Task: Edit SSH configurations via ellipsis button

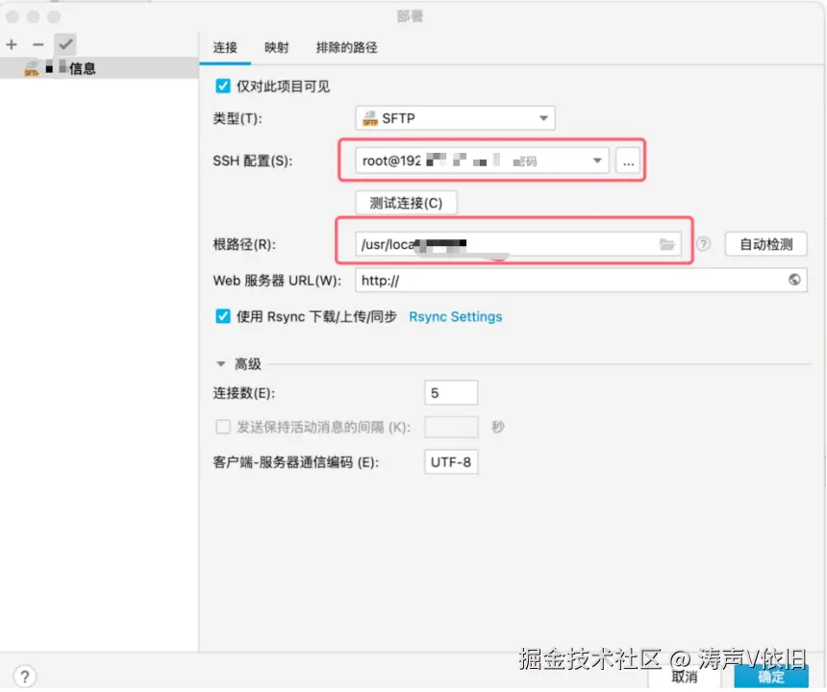Action: pyautogui.click(x=628, y=161)
